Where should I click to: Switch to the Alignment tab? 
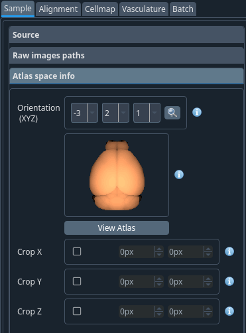[58, 9]
